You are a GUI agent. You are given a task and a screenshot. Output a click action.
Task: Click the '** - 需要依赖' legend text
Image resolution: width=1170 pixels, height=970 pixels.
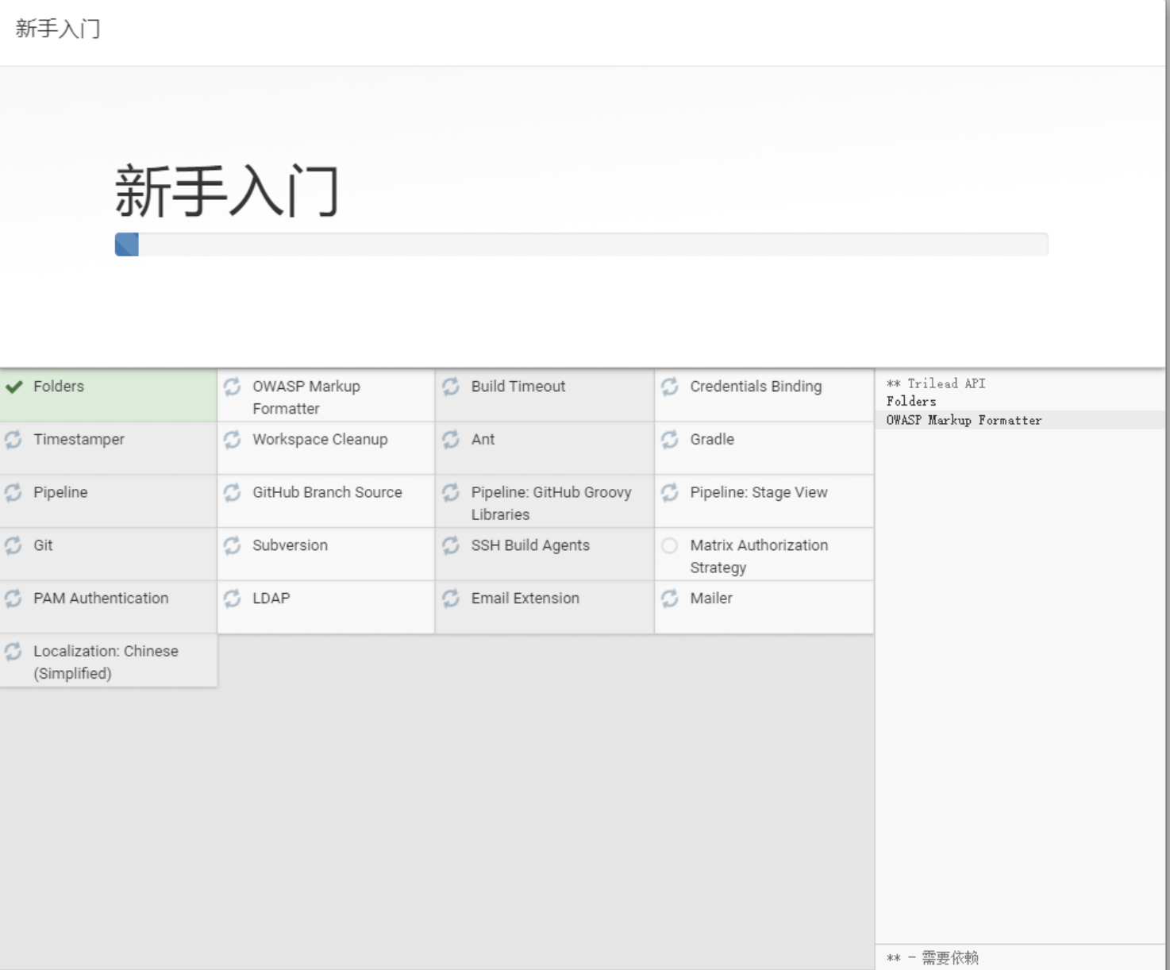[933, 958]
